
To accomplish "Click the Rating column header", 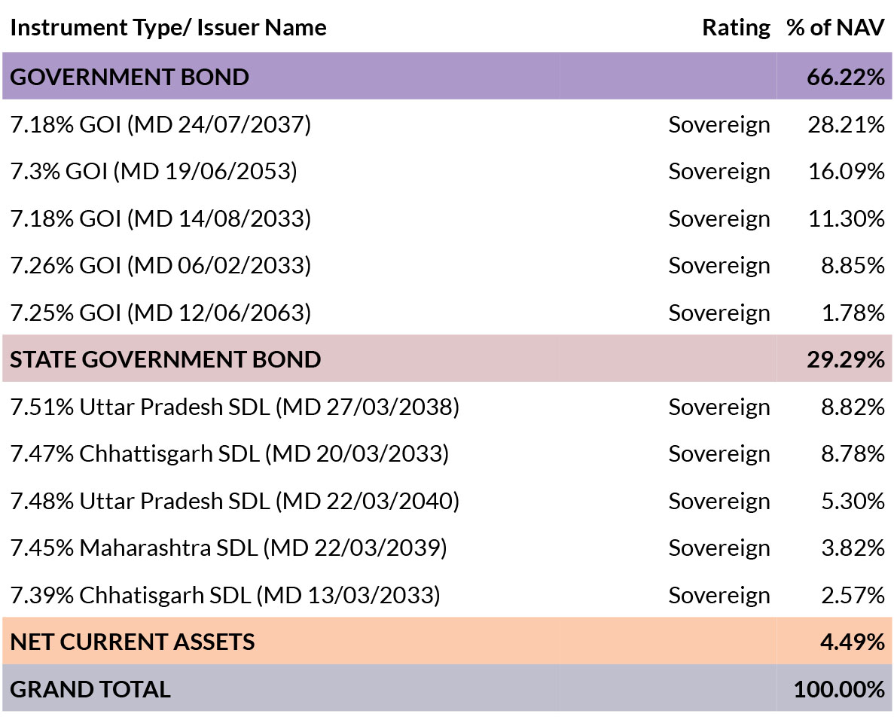I will point(736,27).
